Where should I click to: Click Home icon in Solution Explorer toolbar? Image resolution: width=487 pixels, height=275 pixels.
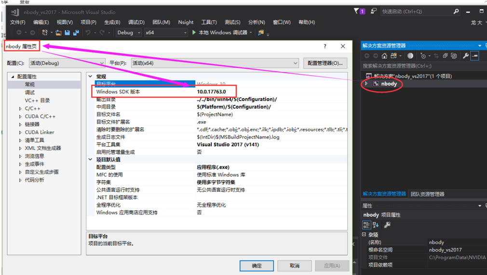(x=384, y=56)
